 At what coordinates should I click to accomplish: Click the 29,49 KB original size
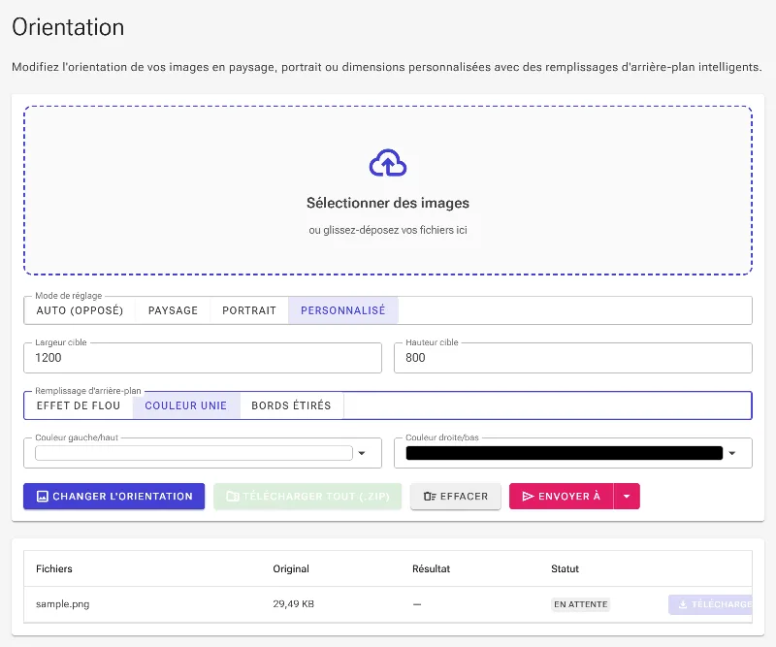click(x=294, y=604)
